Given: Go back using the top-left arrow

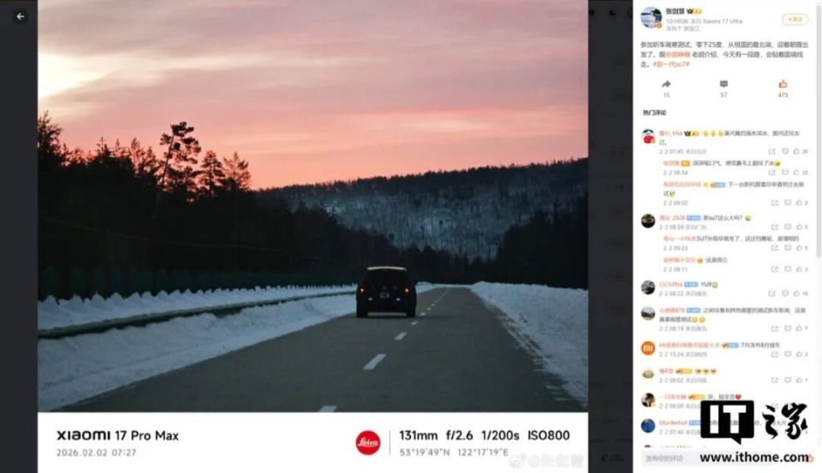Looking at the screenshot, I should 20,17.
